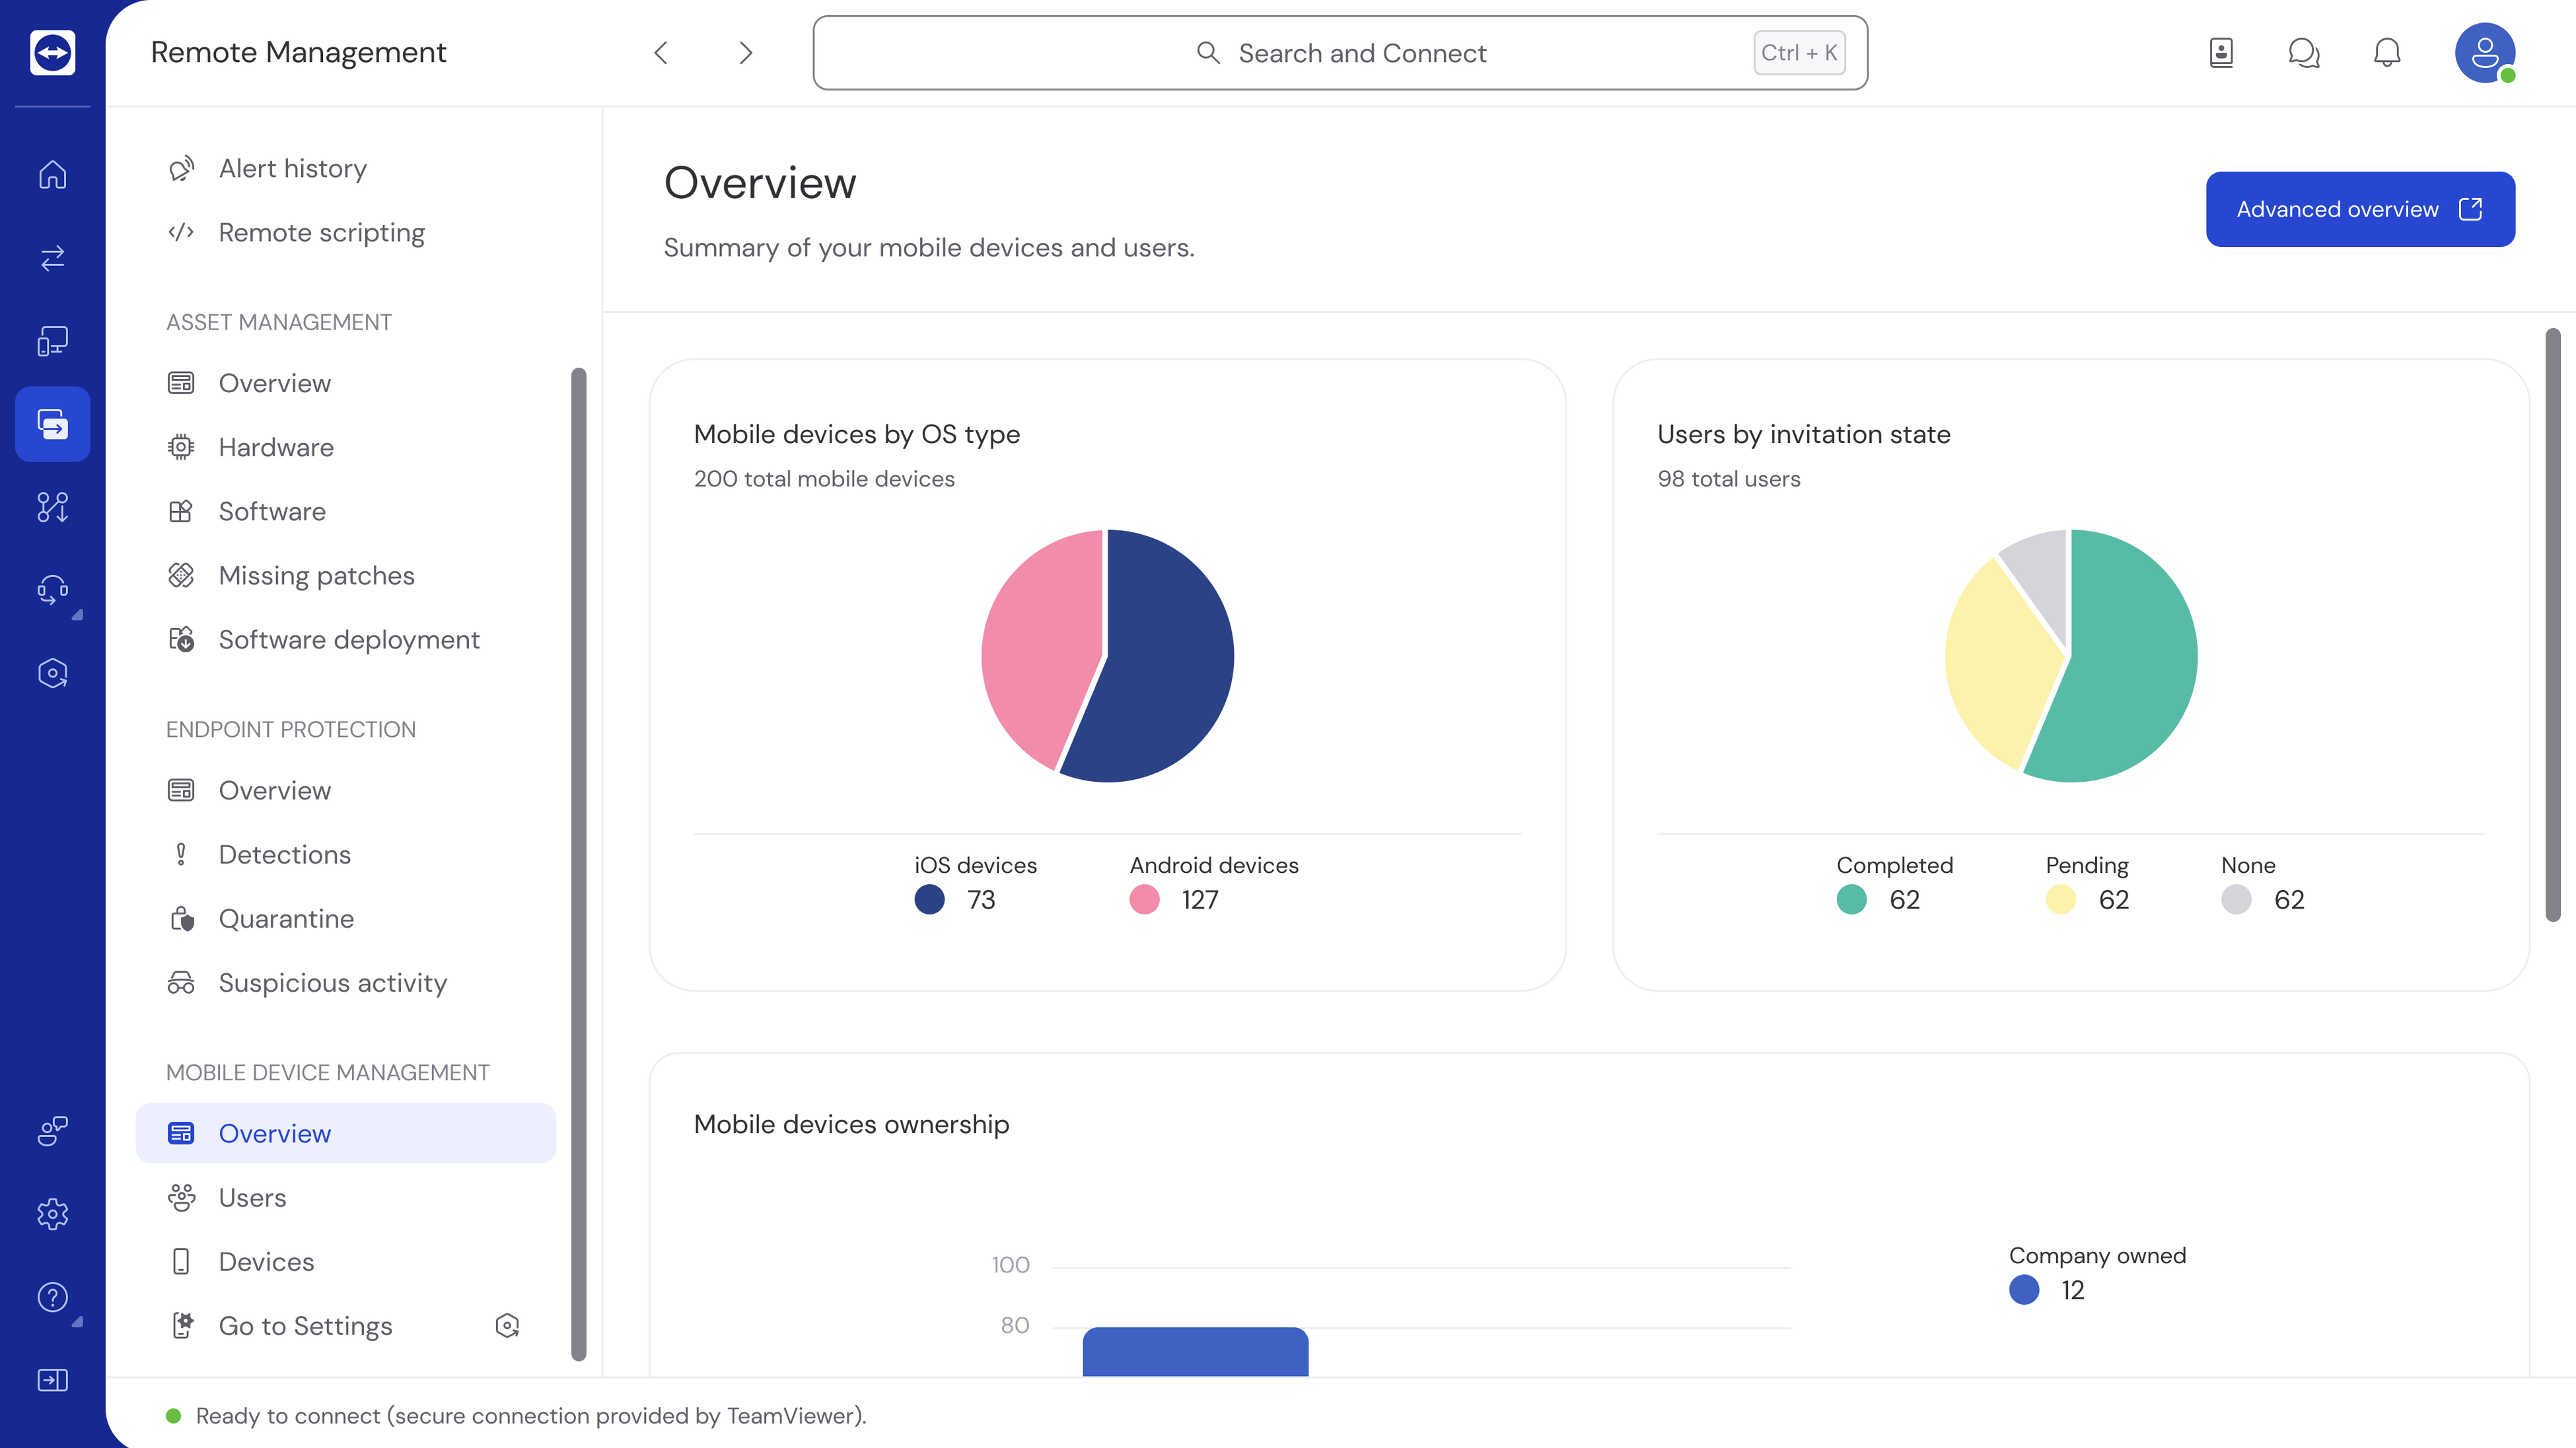Select the remote support headset icon
The height and width of the screenshot is (1448, 2576).
52,590
